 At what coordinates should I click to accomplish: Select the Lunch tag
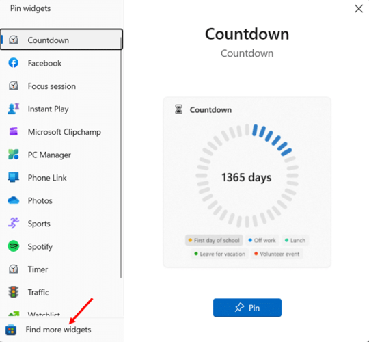(x=295, y=240)
